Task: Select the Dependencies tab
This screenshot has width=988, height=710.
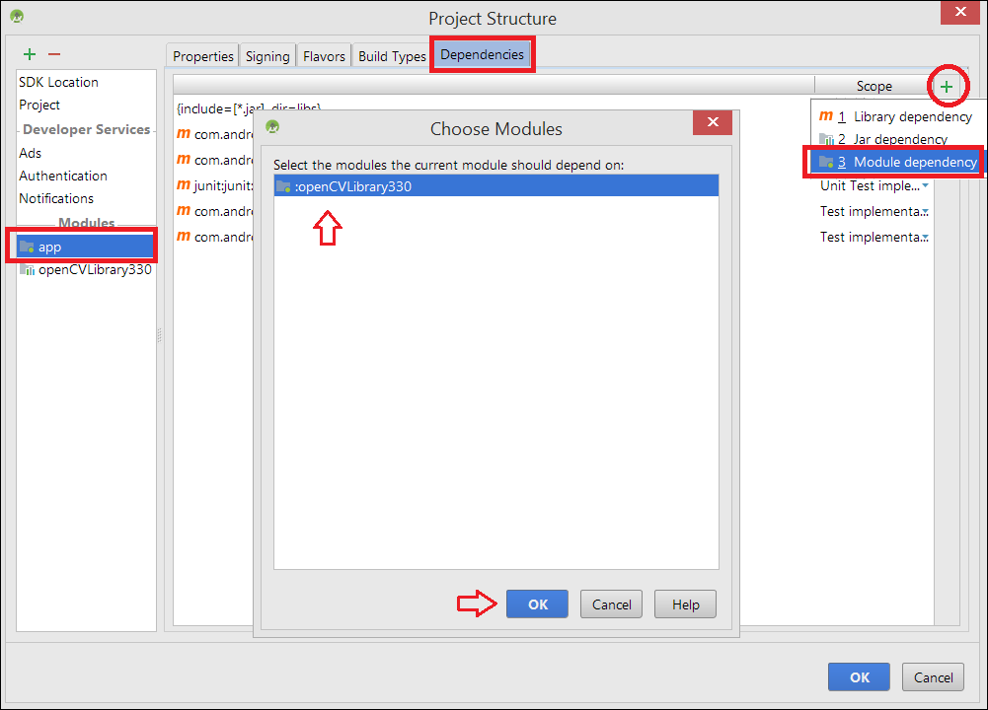Action: [482, 55]
